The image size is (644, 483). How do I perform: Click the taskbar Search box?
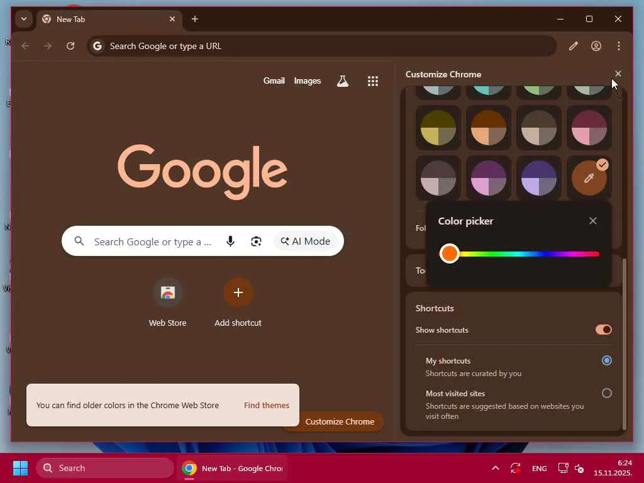[x=105, y=468]
